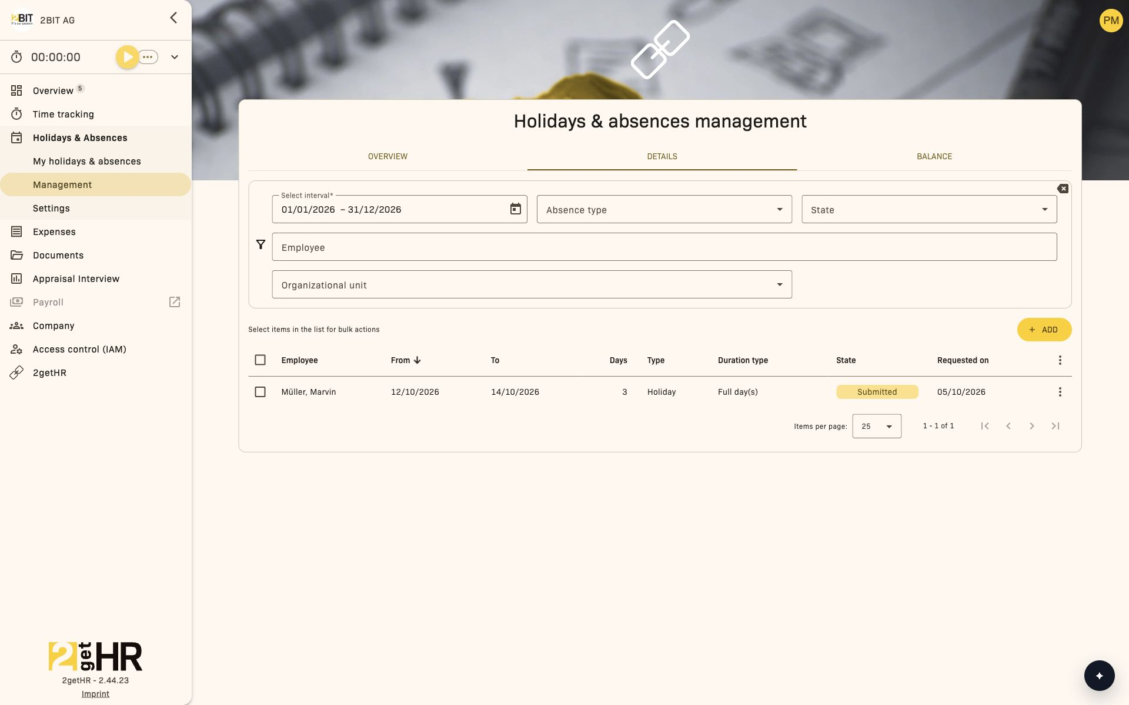Open table column options kebab in header
Viewport: 1129px width, 705px height.
coord(1060,360)
